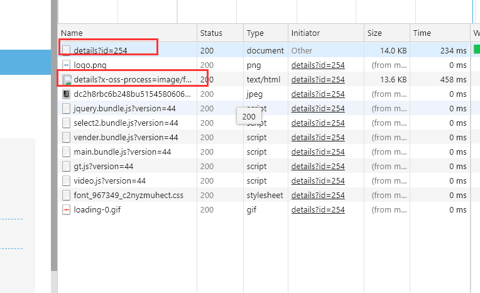Sort requests by the Status column header

pos(221,33)
